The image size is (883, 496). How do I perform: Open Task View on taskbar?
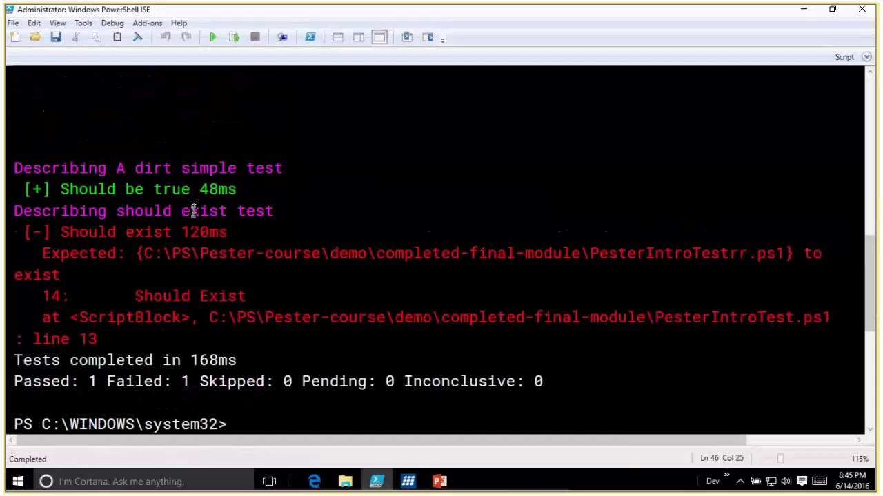(270, 481)
